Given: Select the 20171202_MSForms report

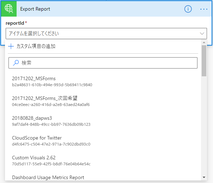Looking at the screenshot, I should pos(34,78).
